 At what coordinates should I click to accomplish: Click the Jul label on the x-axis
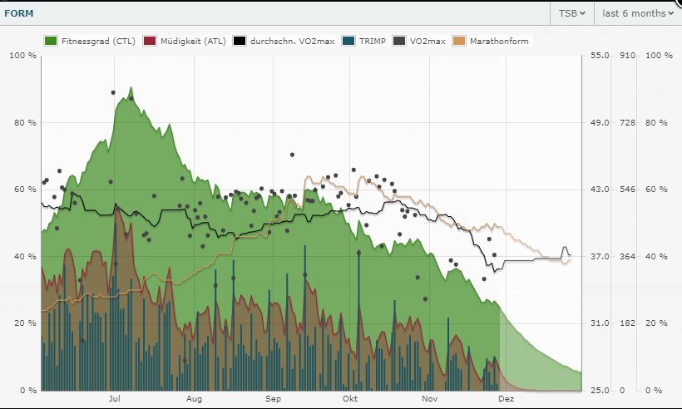(x=115, y=400)
